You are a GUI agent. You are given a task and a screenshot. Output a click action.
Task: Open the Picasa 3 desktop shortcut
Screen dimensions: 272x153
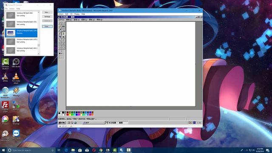tap(5, 120)
